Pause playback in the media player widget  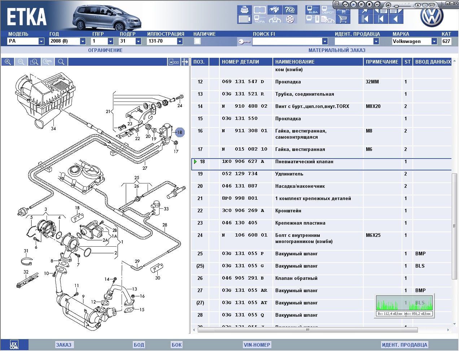(361, 4)
